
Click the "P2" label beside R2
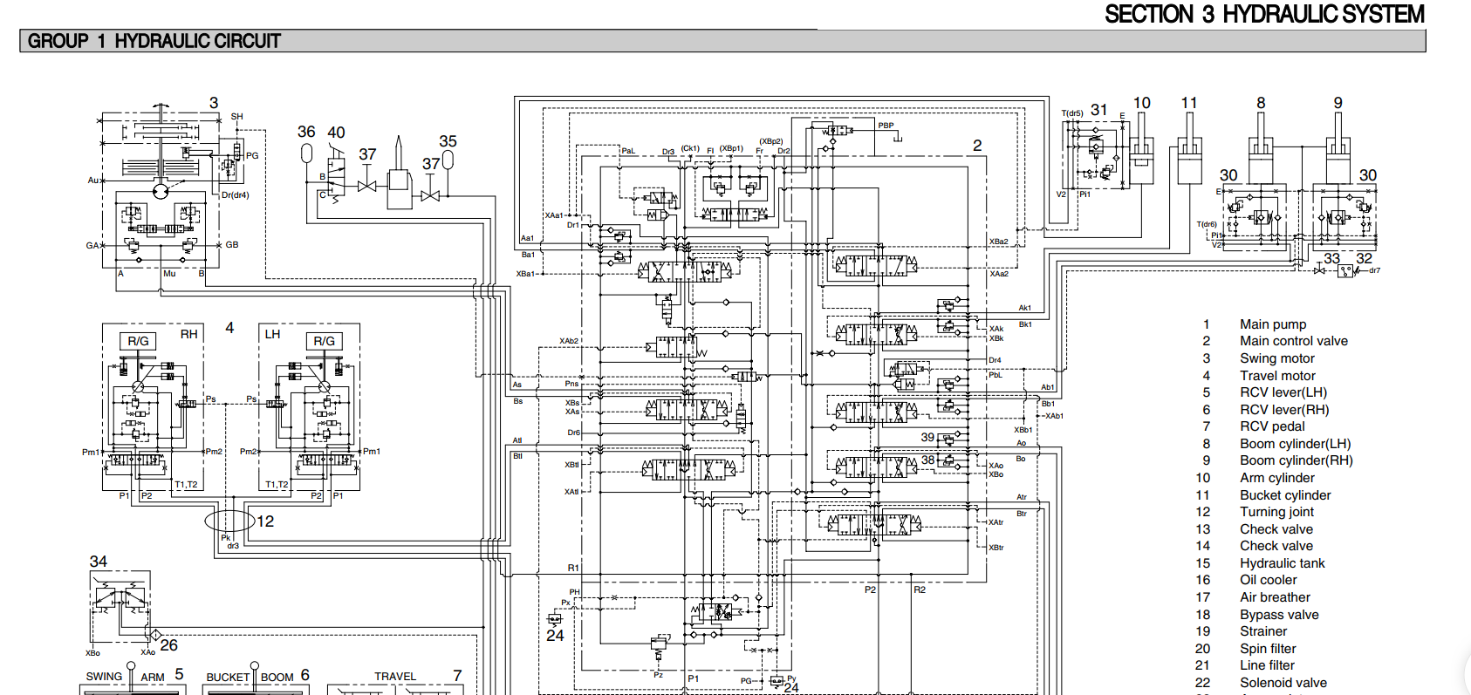pyautogui.click(x=870, y=589)
